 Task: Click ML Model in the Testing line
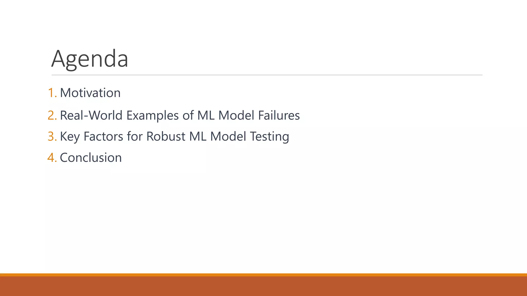click(x=218, y=136)
